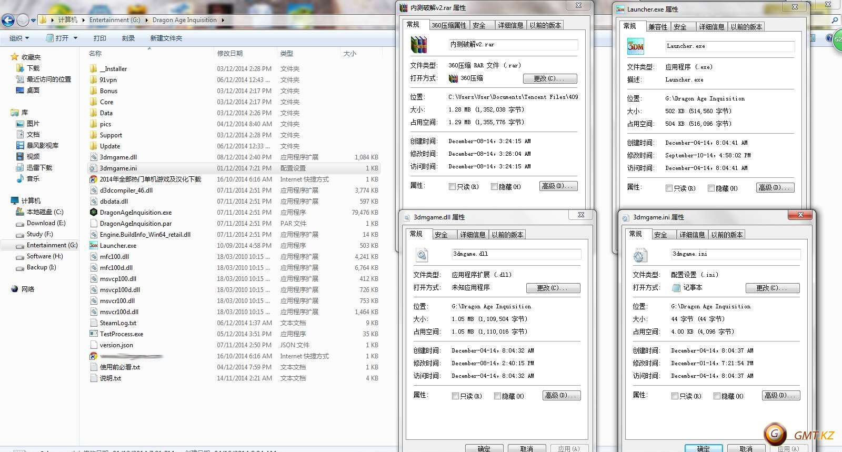
Task: Click the filename field in 3dmgame.ini properties
Action: [736, 254]
